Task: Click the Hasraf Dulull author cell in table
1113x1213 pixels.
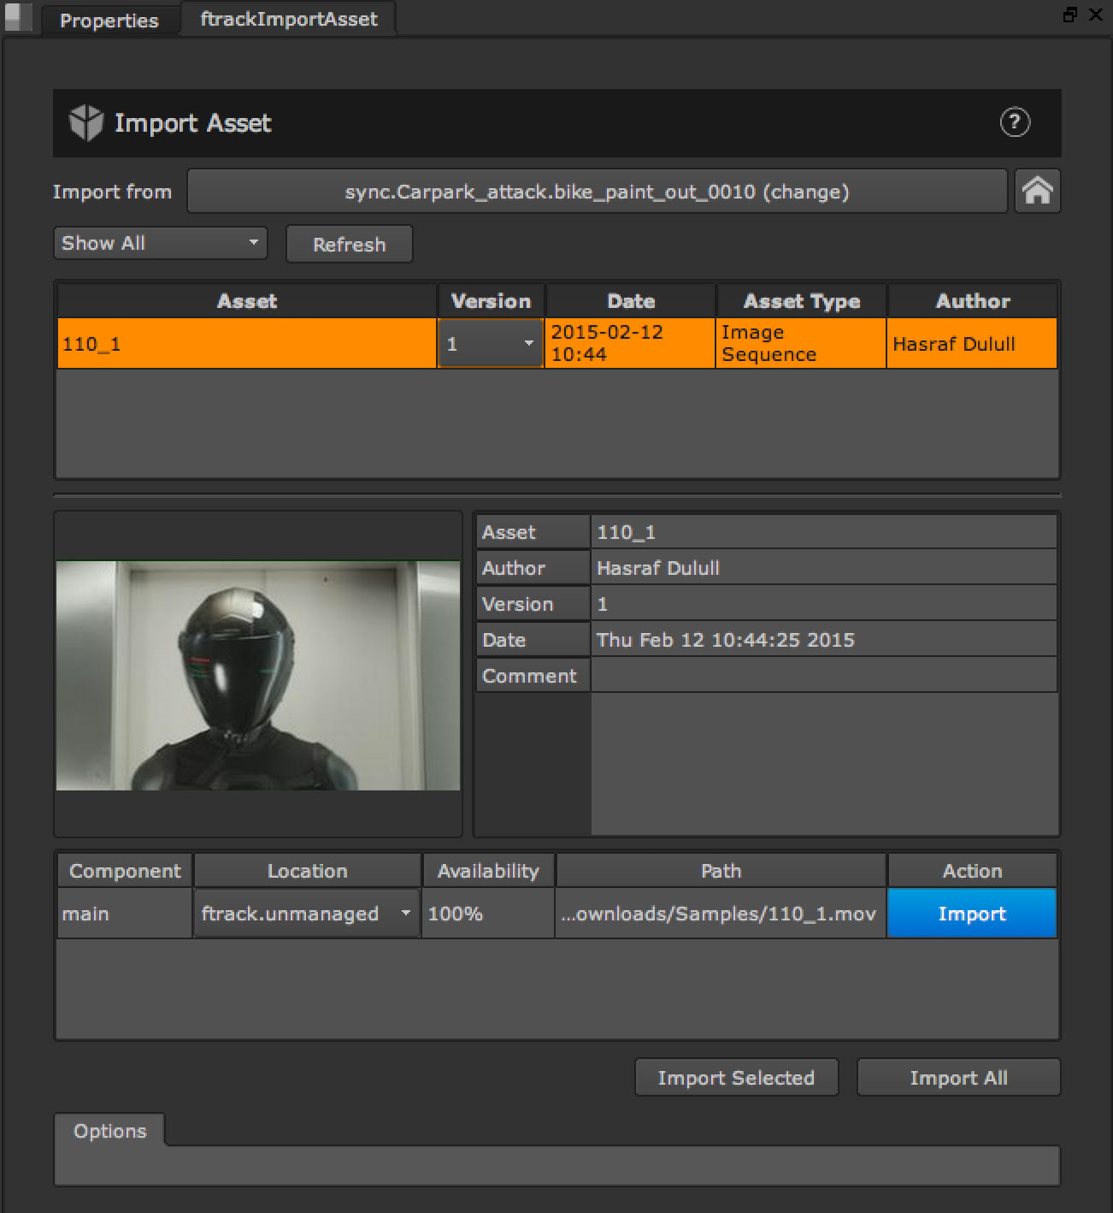Action: tap(972, 344)
